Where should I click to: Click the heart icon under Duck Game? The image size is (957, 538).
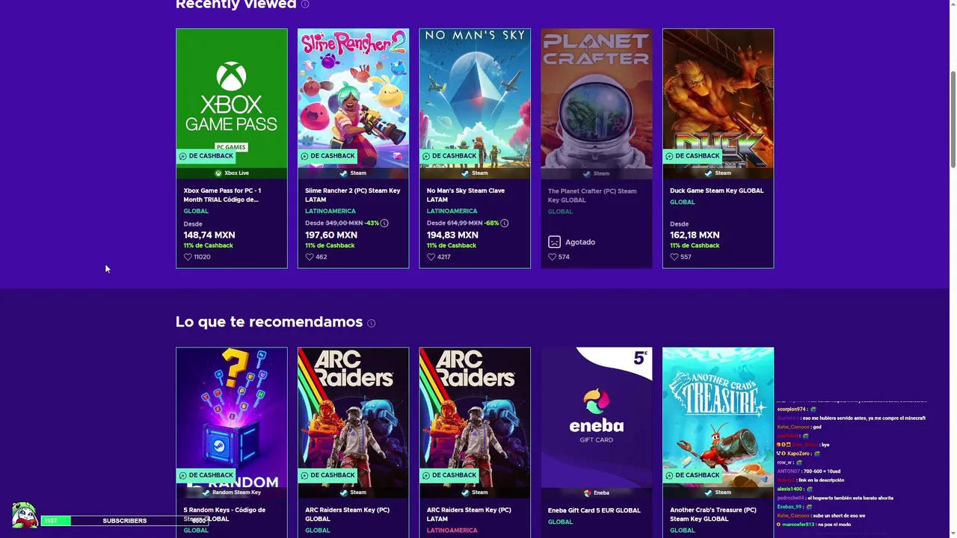coord(674,257)
